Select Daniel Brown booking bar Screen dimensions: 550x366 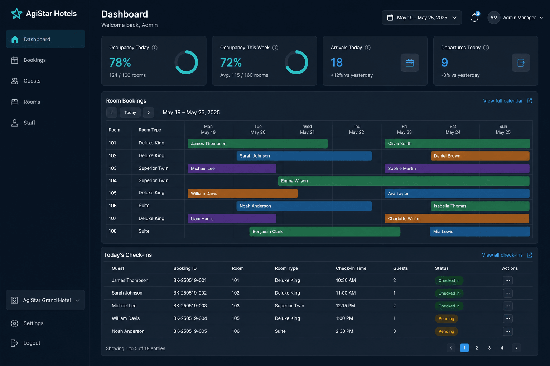tap(480, 156)
